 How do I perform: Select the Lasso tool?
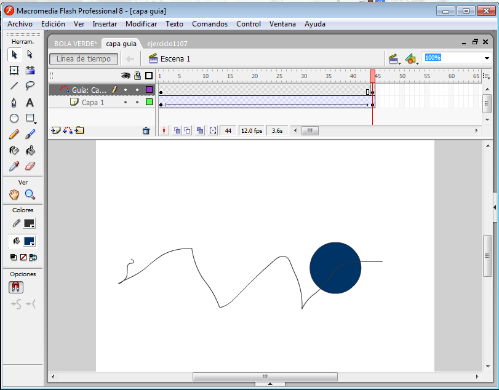pos(30,86)
